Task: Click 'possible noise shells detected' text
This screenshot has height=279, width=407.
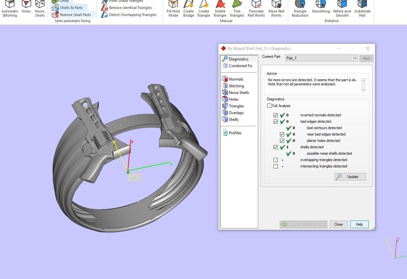Action: 329,153
